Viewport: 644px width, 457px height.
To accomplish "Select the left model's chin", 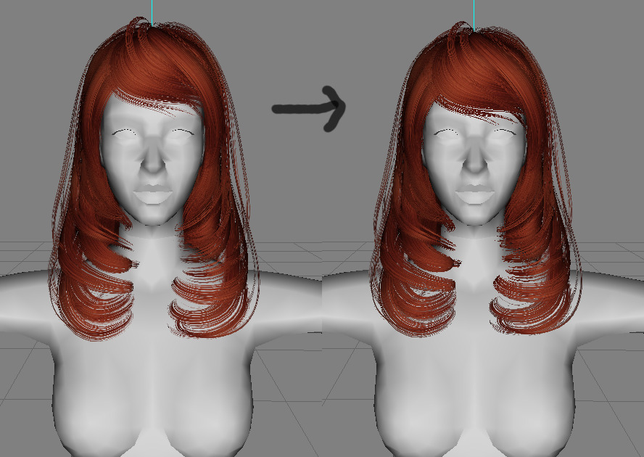I will tap(152, 215).
